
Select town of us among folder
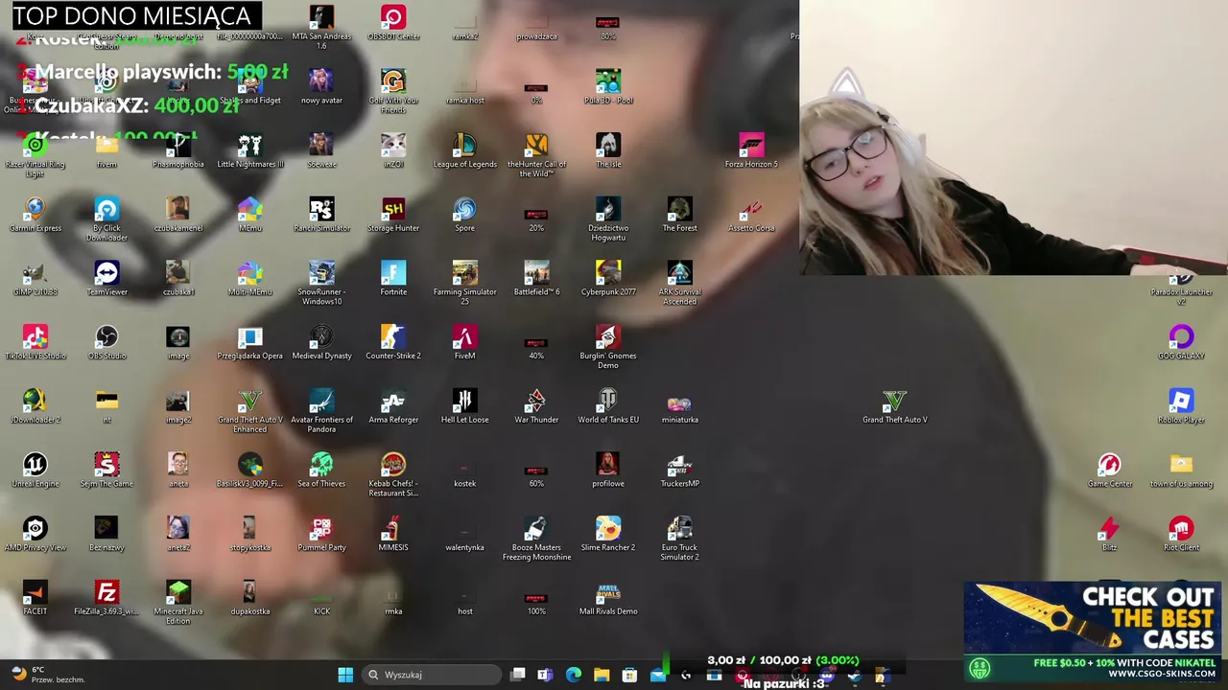1181,470
